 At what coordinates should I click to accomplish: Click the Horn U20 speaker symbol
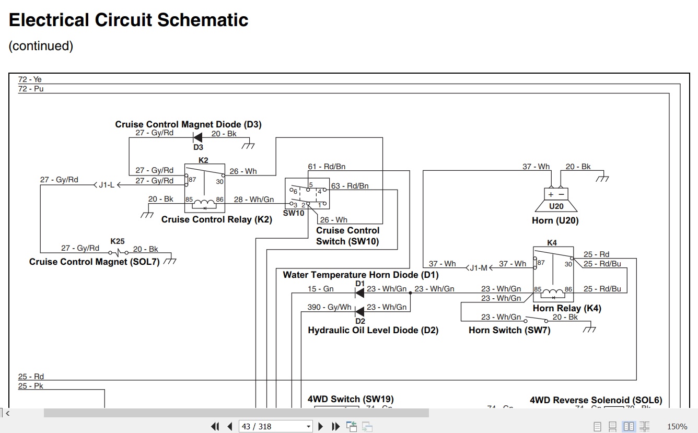point(556,201)
